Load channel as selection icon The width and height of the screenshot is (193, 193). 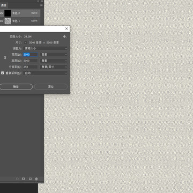pyautogui.click(x=17, y=179)
